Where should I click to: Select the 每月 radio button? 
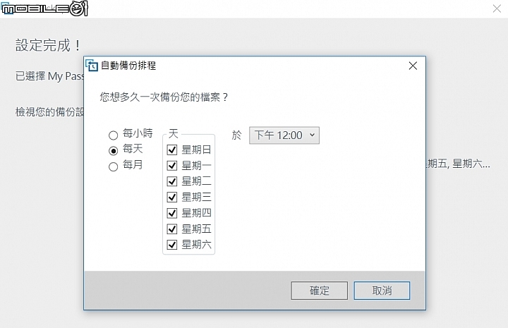click(113, 166)
